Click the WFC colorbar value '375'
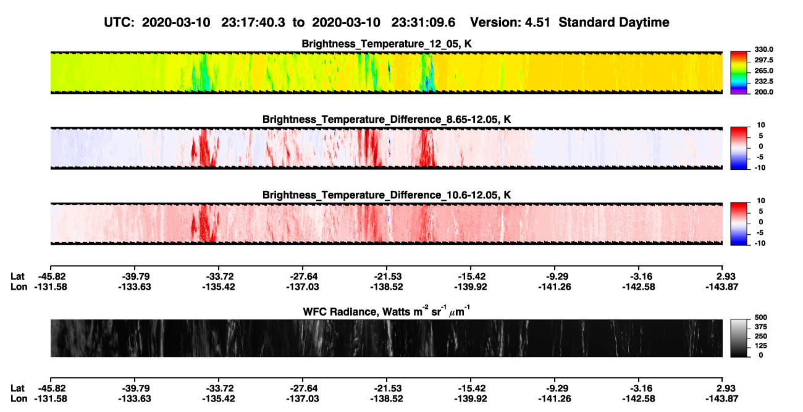The height and width of the screenshot is (412, 803). click(x=761, y=327)
